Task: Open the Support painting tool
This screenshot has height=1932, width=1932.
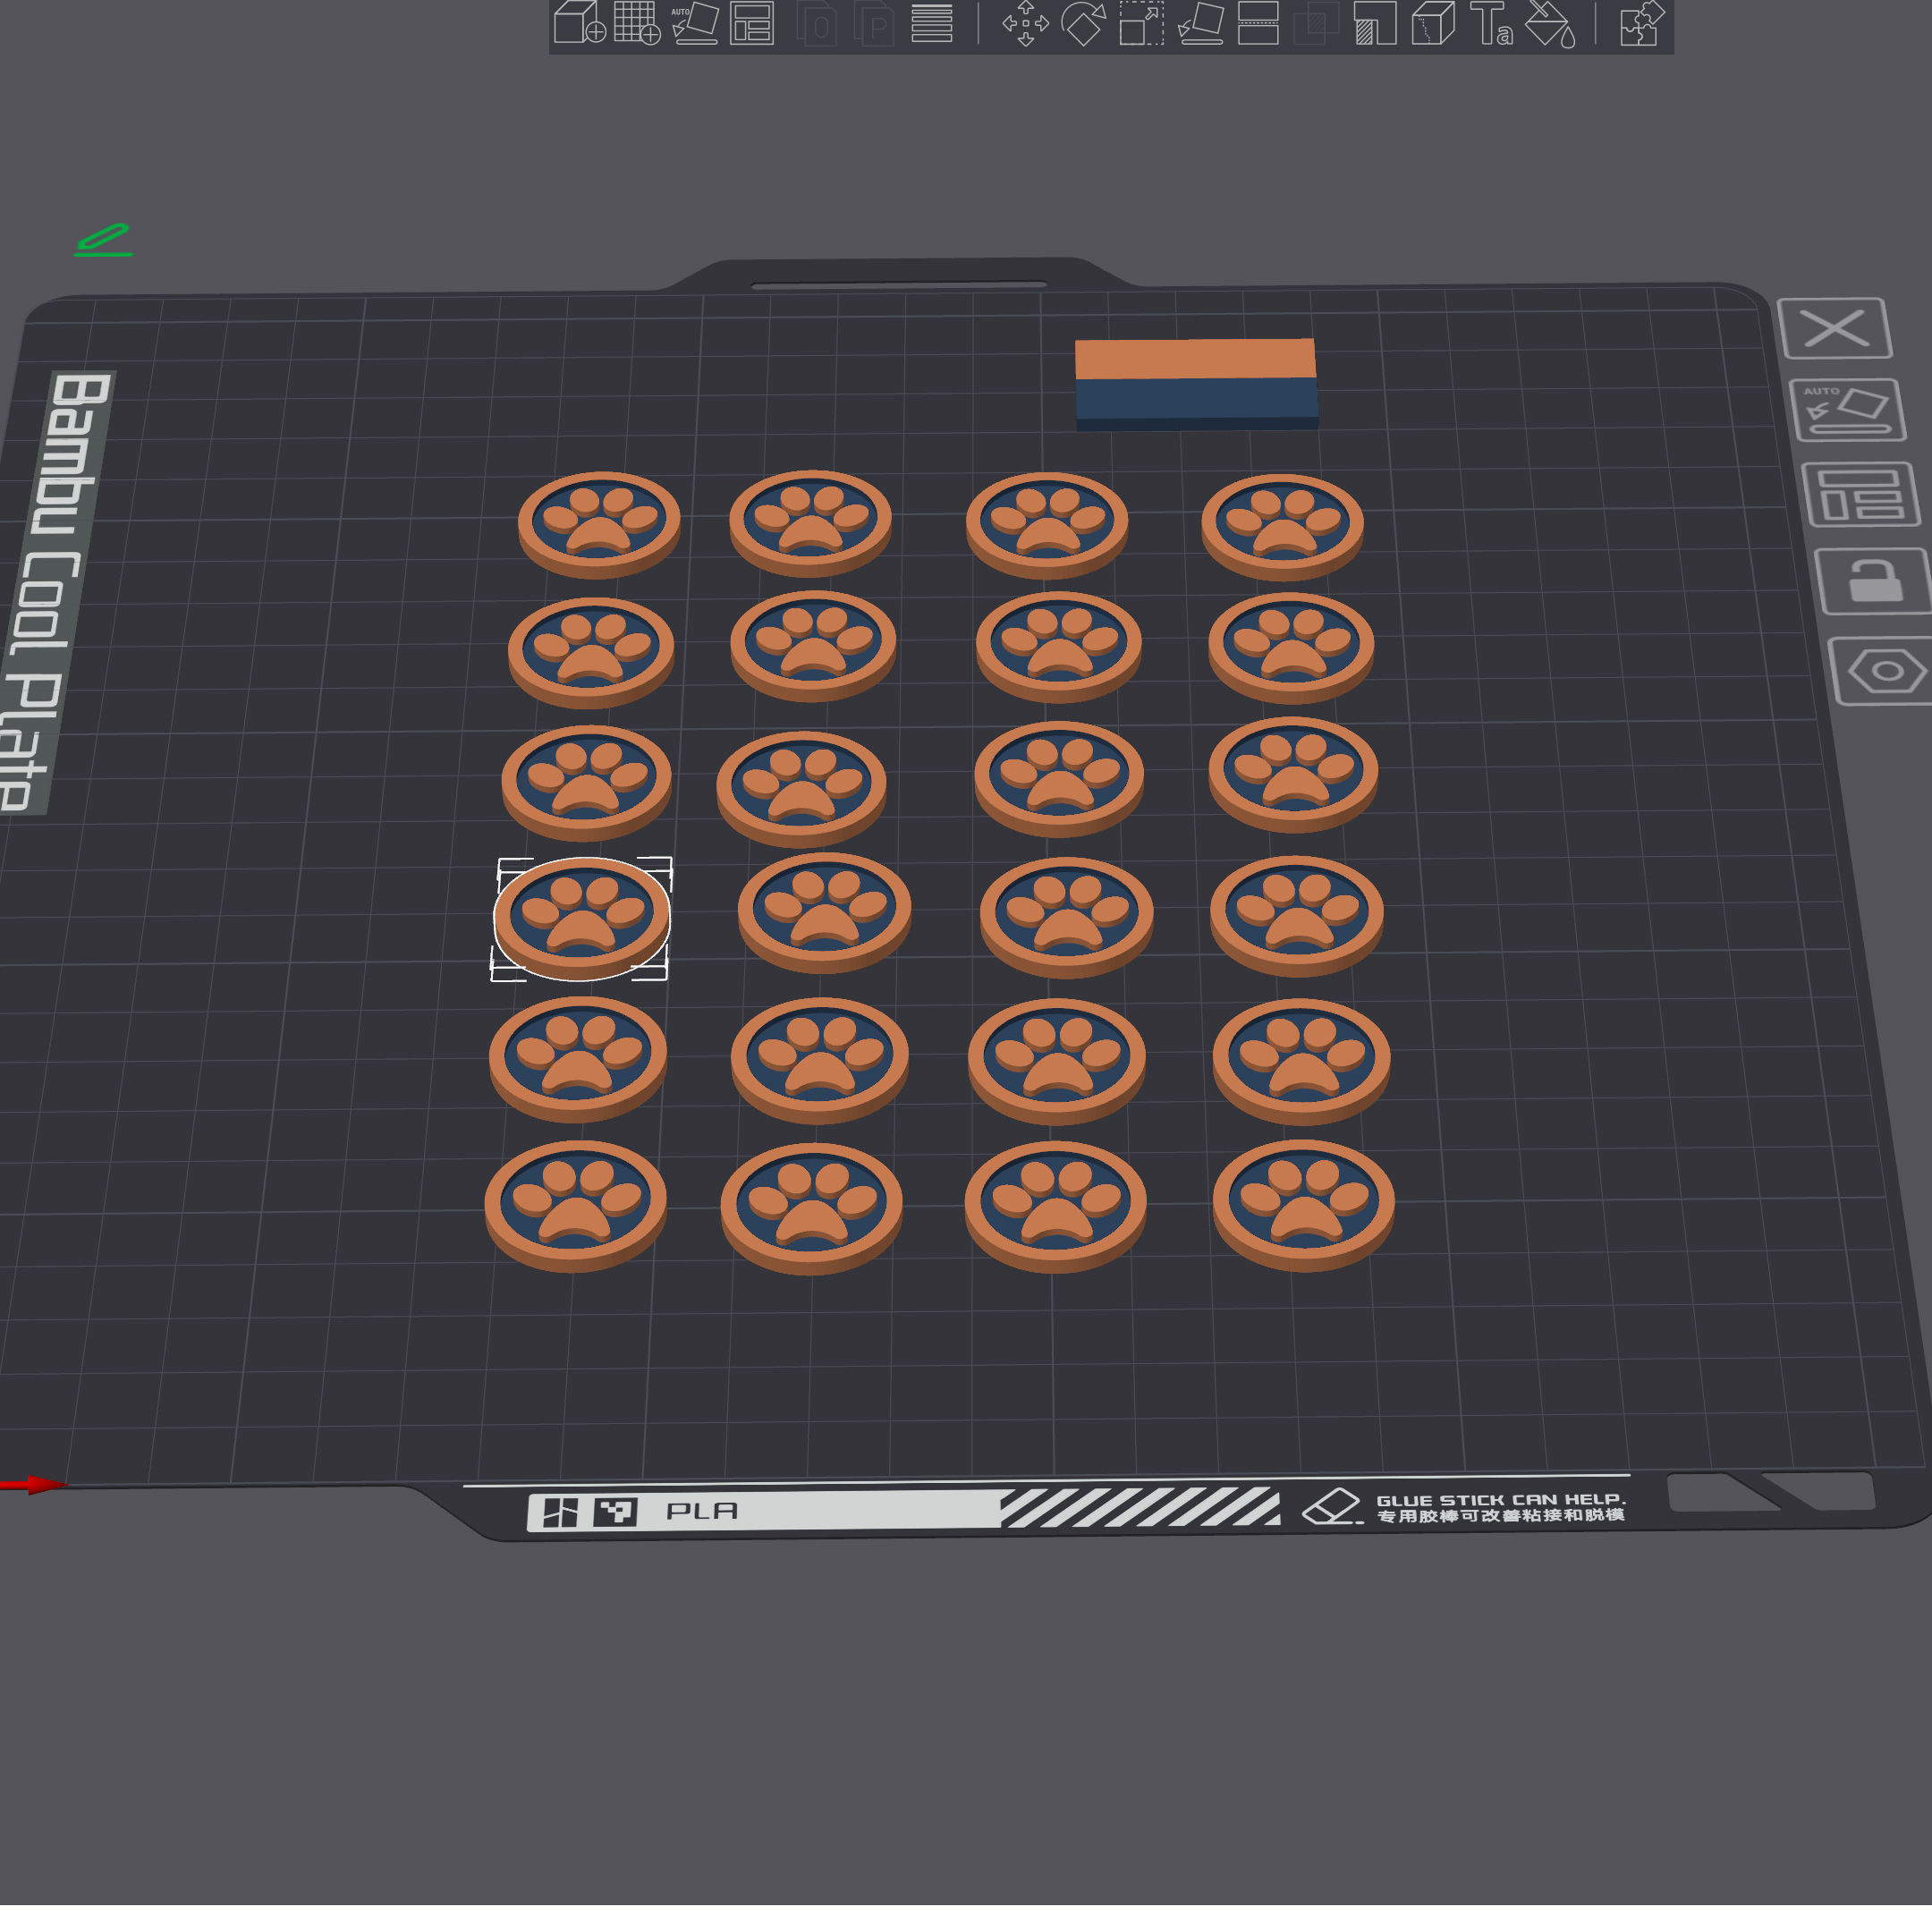Action: pyautogui.click(x=1375, y=23)
